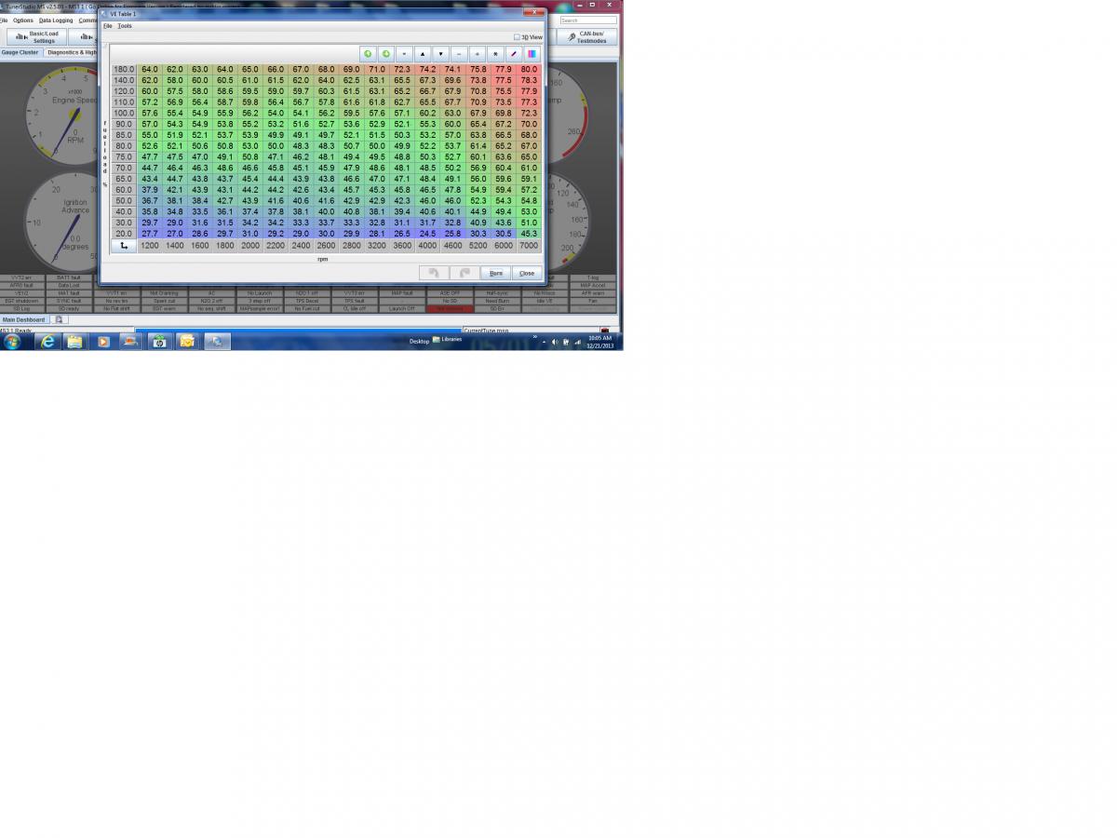Click the minus decrease-value icon in VE Table
The image size is (1117, 838).
(459, 54)
